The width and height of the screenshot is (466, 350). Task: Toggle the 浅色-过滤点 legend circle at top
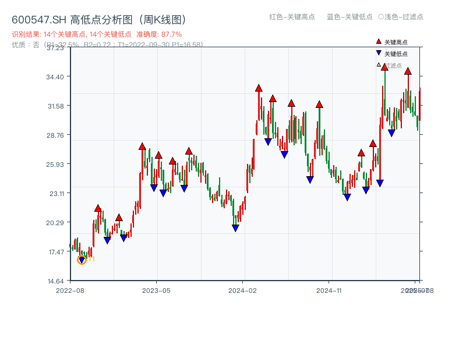point(381,17)
